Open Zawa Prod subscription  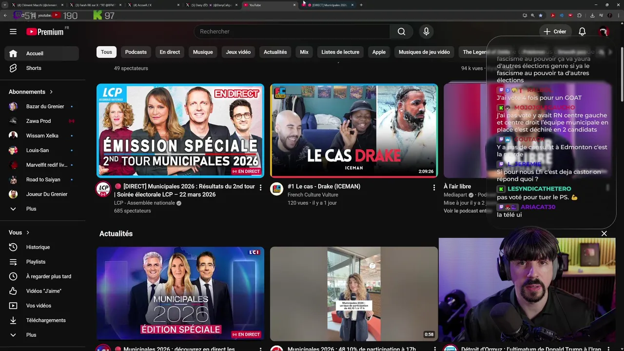(42, 121)
